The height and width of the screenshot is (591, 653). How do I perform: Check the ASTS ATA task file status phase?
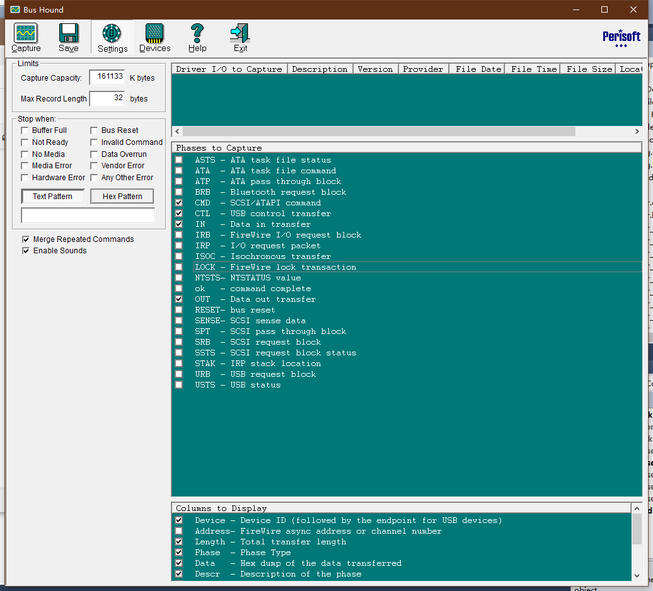coord(179,160)
